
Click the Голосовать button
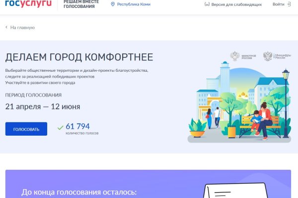(26, 129)
